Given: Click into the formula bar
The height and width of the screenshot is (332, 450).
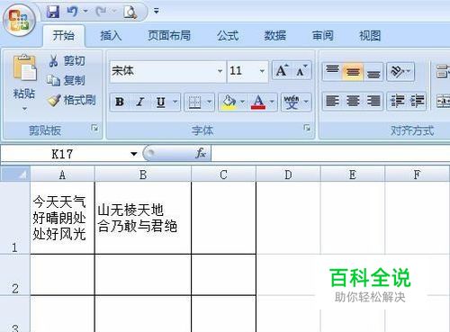Looking at the screenshot, I should [330, 154].
